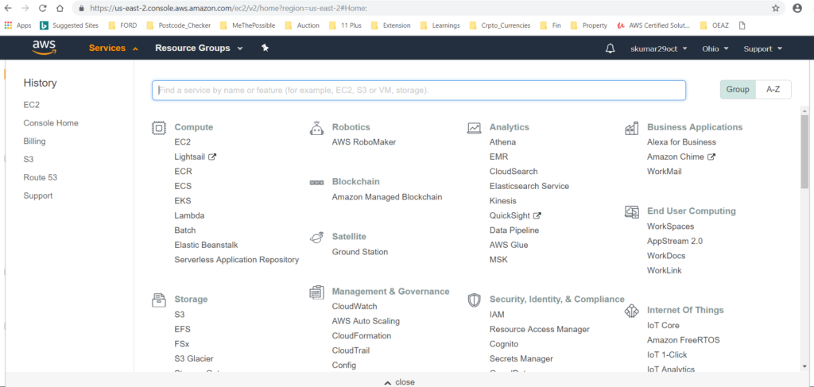This screenshot has width=814, height=387.
Task: Open S3 from History list
Action: point(29,159)
